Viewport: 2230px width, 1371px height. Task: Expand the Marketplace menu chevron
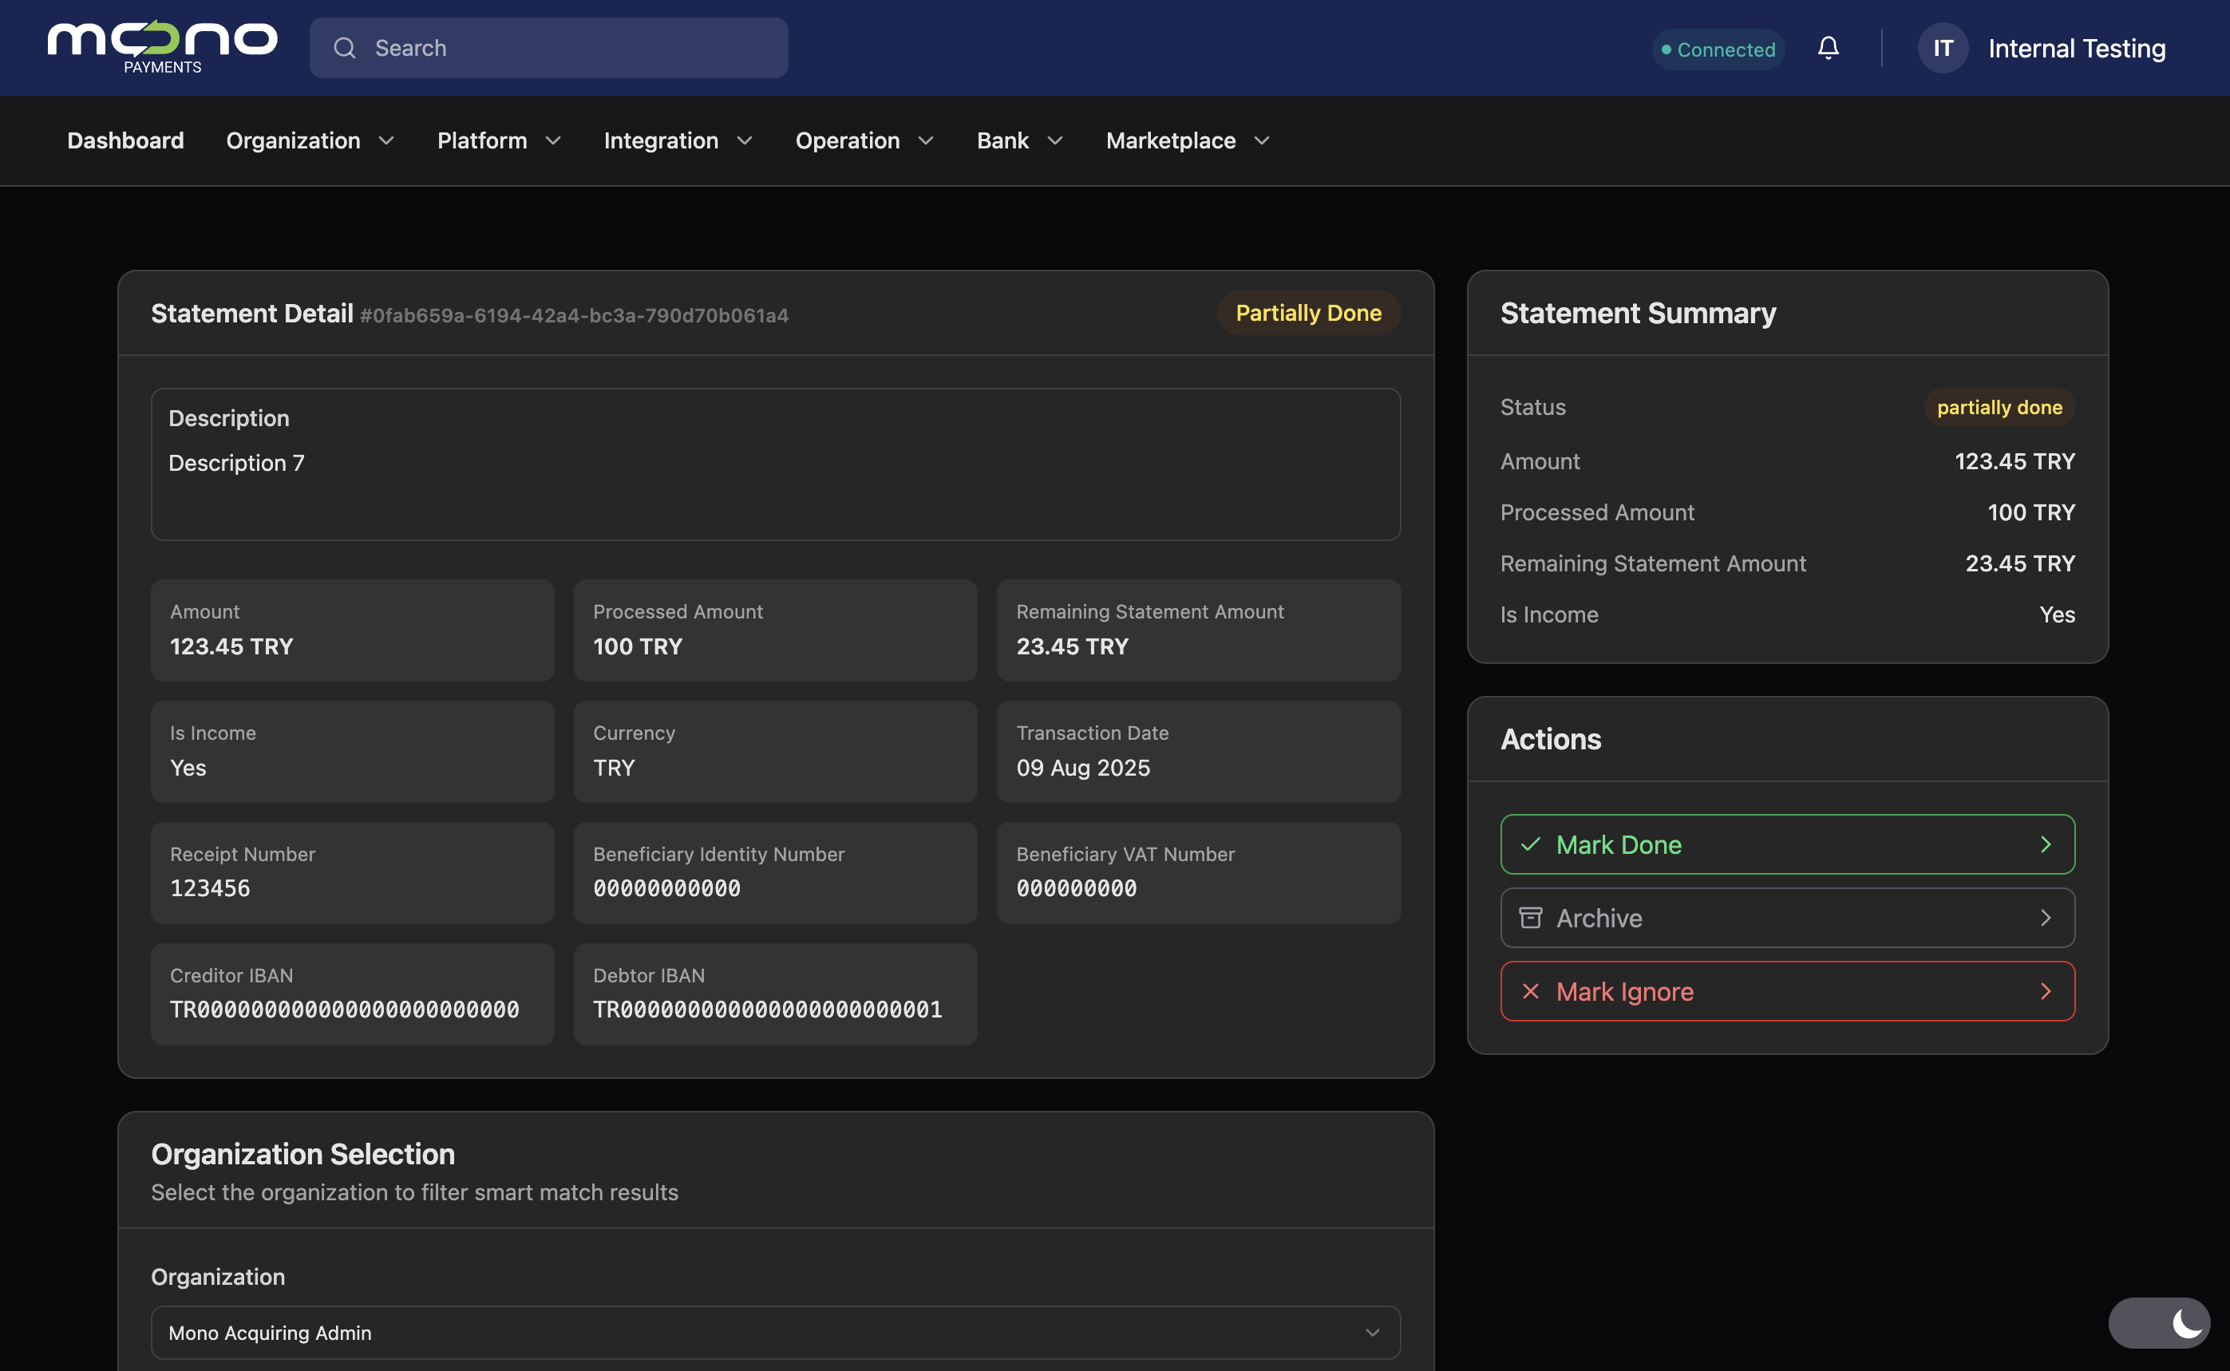point(1262,140)
